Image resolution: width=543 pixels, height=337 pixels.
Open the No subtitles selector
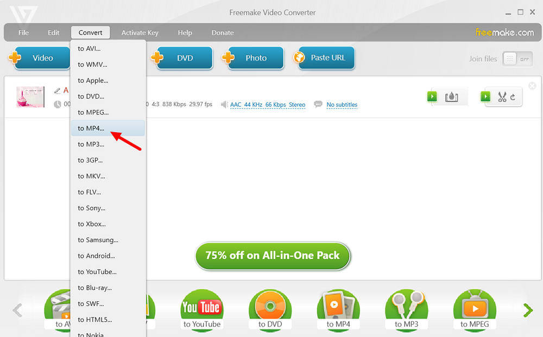342,105
